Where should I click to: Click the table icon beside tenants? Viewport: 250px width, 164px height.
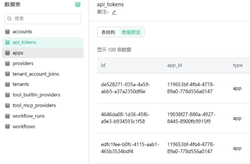(x=8, y=84)
